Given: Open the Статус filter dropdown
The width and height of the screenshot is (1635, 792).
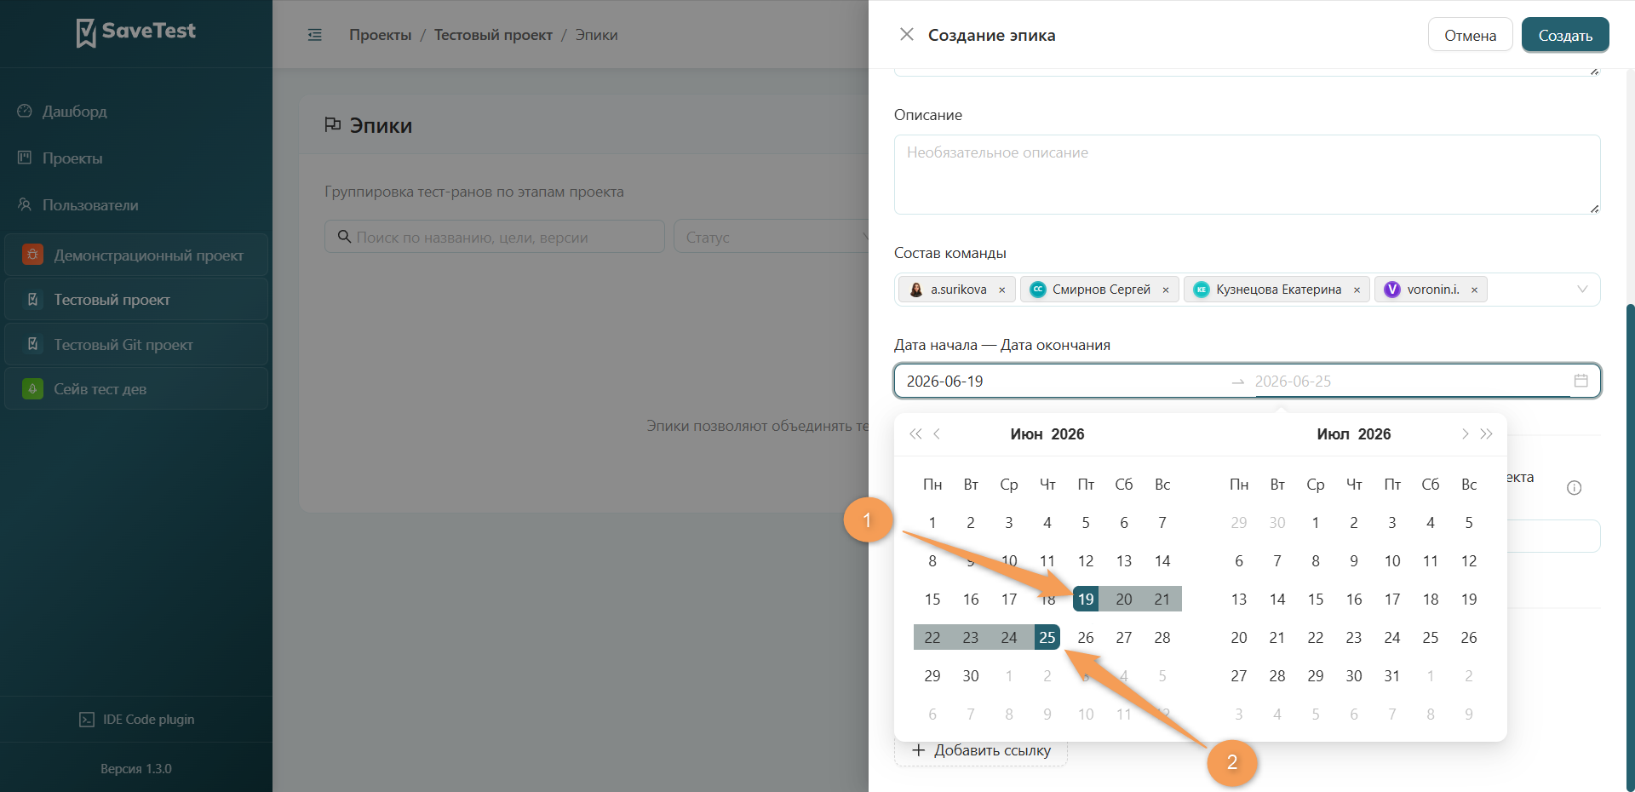Looking at the screenshot, I should [771, 237].
